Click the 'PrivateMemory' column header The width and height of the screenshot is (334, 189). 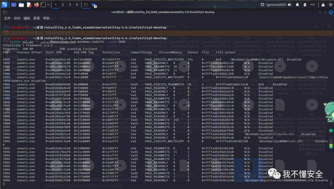click(171, 52)
